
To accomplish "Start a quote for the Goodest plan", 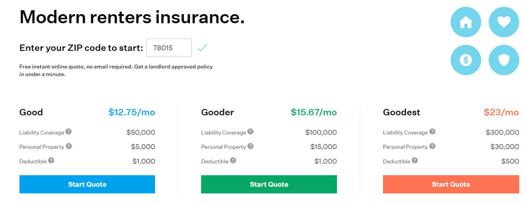I will coord(451,184).
